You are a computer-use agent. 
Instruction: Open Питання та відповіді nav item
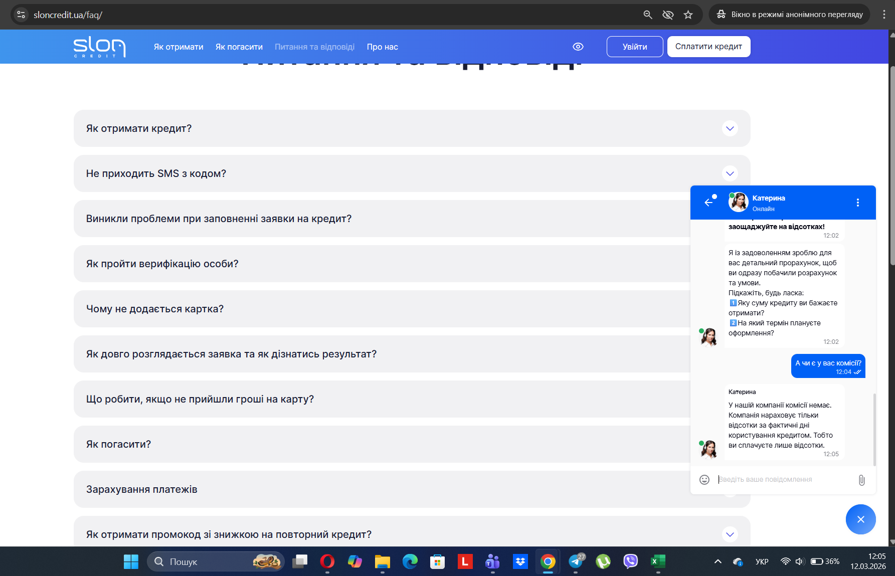(x=315, y=47)
